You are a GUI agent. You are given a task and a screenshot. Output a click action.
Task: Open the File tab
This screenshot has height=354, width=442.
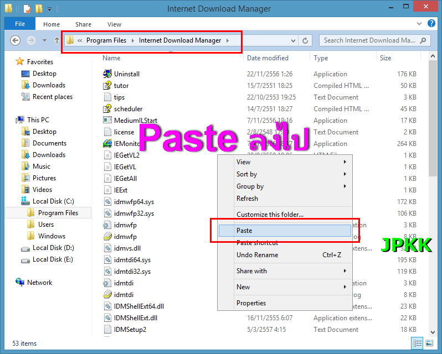pyautogui.click(x=20, y=24)
